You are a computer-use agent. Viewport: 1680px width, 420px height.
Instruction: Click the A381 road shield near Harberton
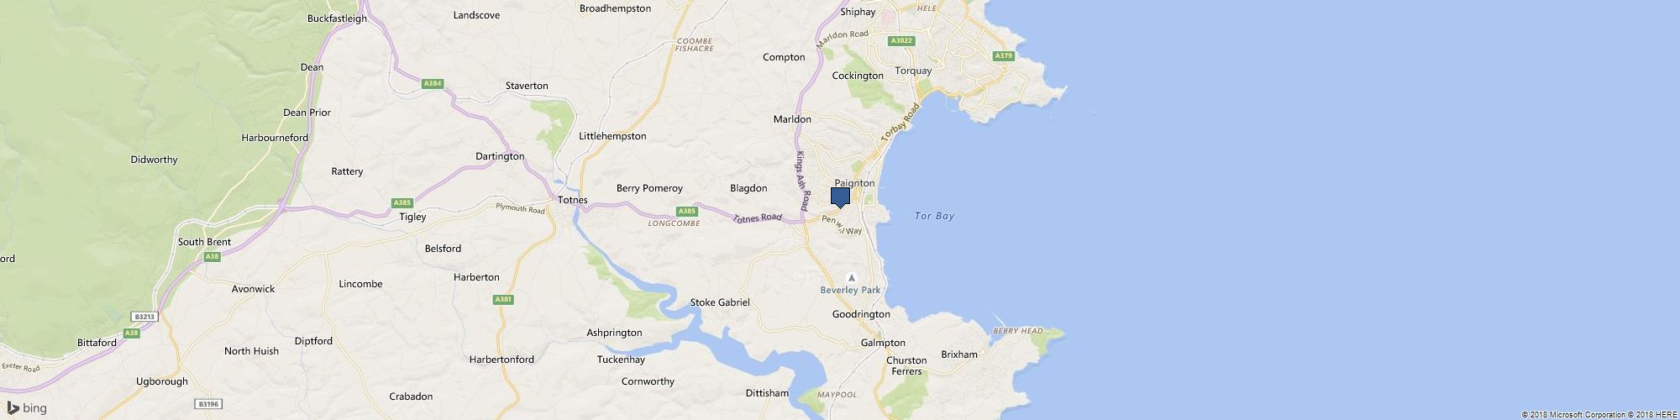502,300
